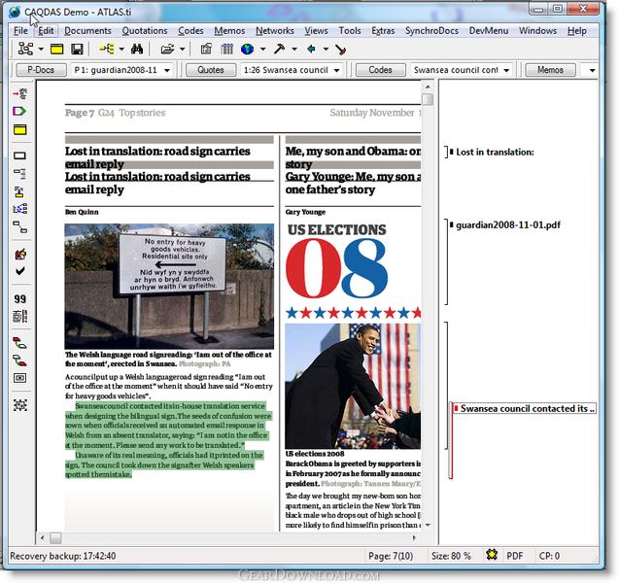
Task: Open the Networks menu
Action: 275,31
